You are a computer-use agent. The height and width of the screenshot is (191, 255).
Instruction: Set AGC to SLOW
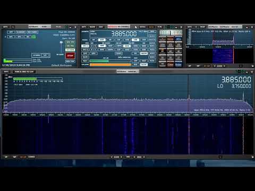tap(144, 65)
